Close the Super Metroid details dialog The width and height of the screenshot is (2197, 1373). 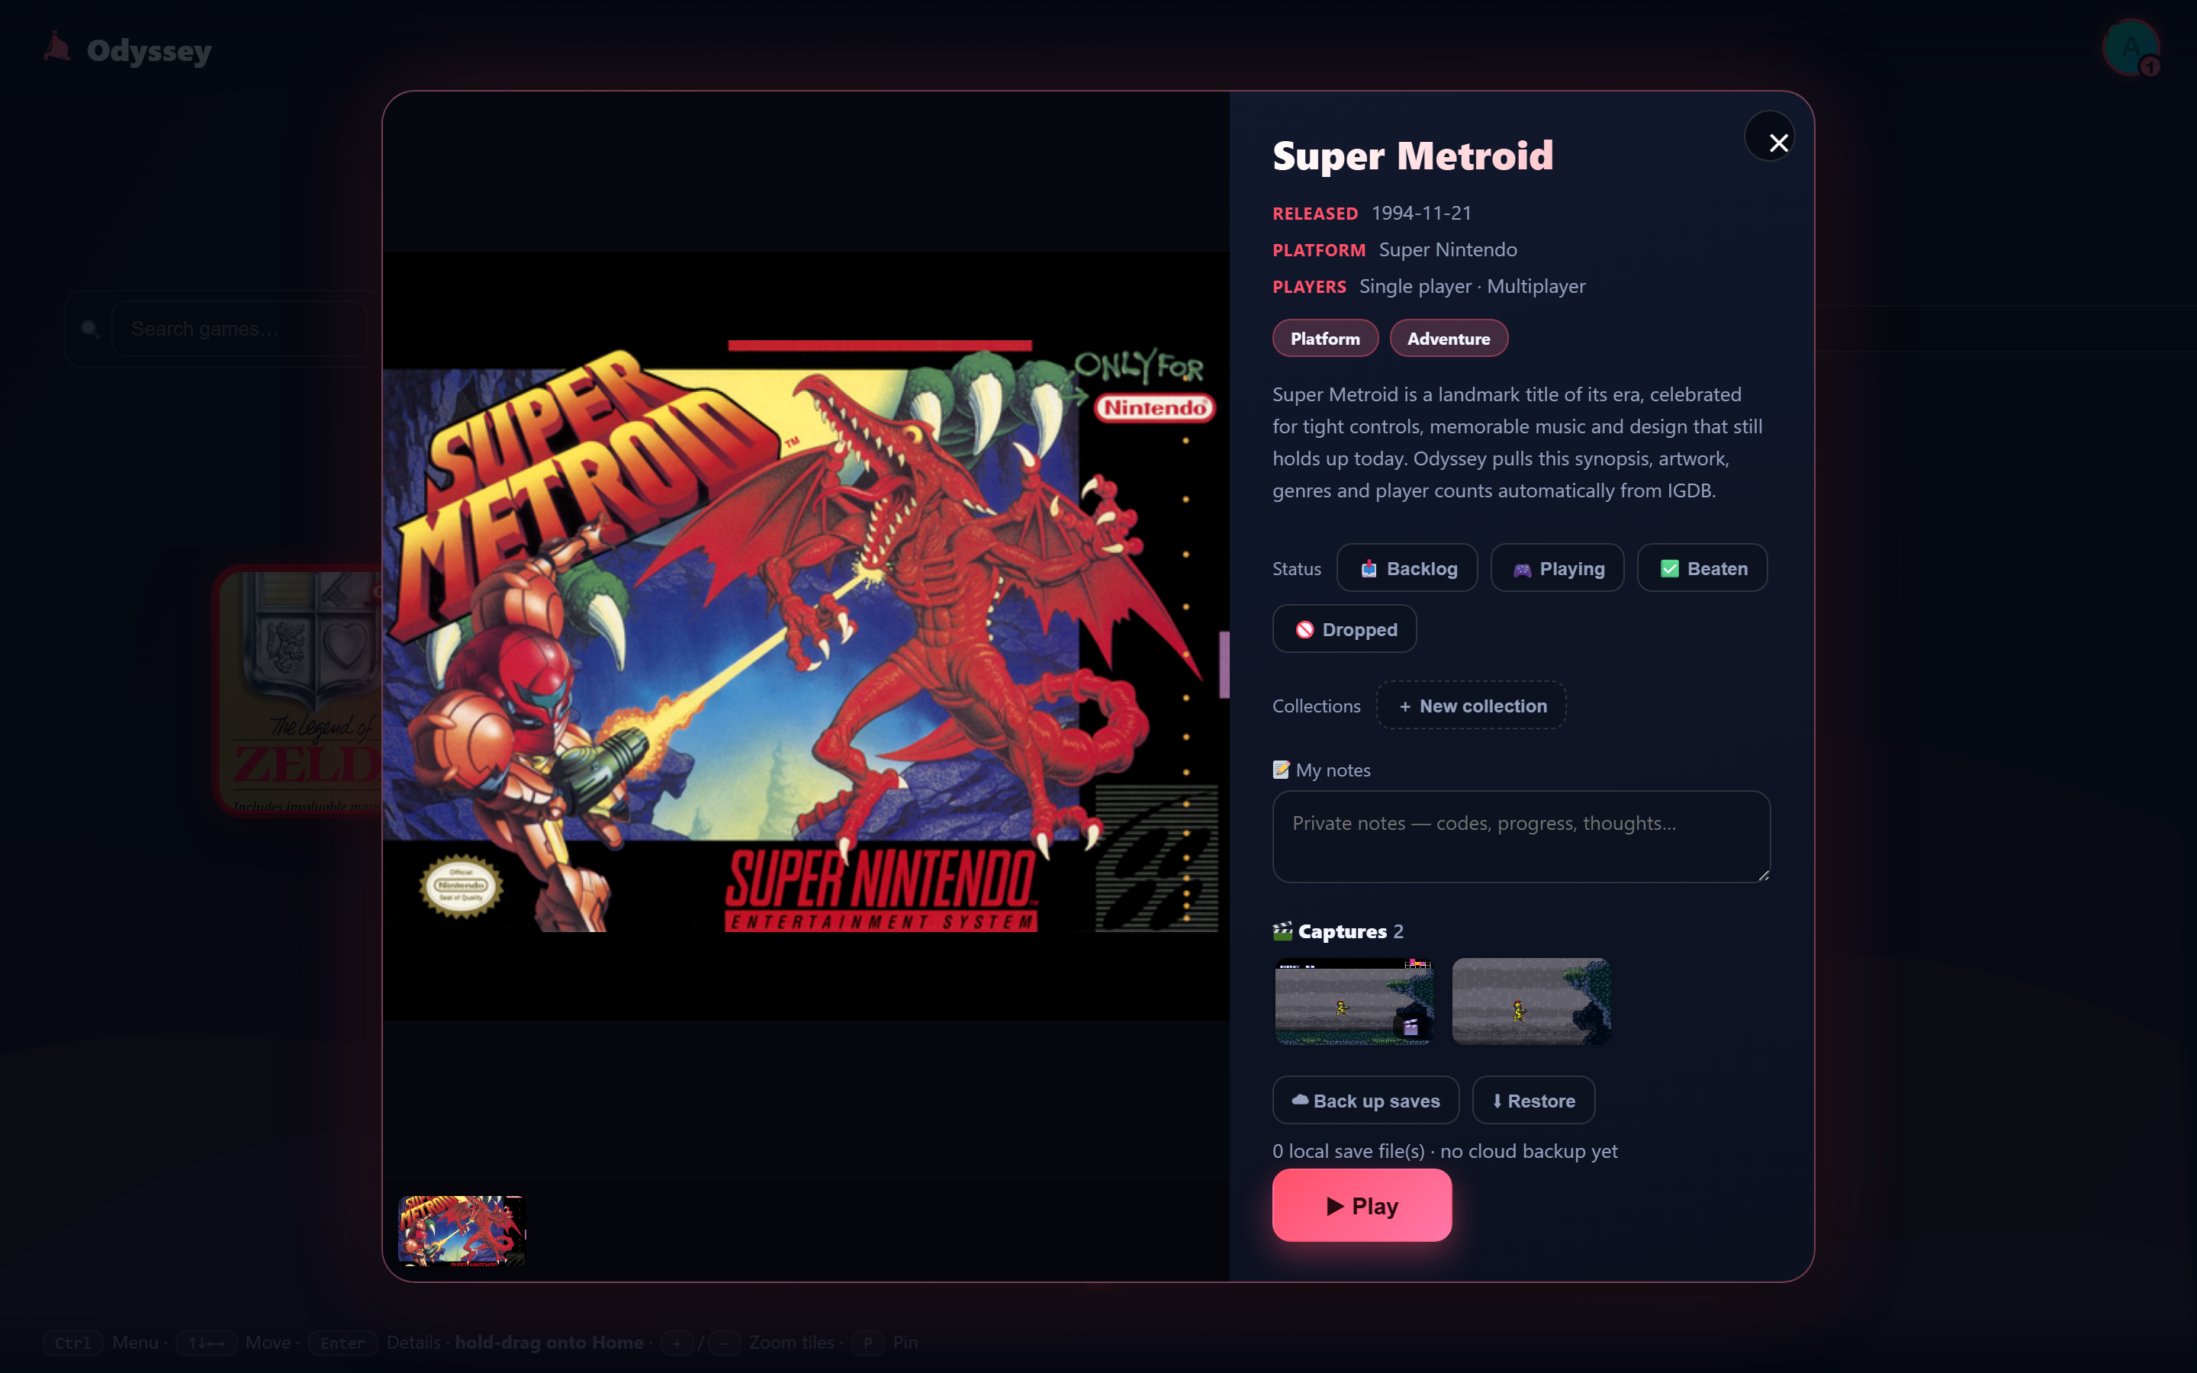[x=1769, y=137]
